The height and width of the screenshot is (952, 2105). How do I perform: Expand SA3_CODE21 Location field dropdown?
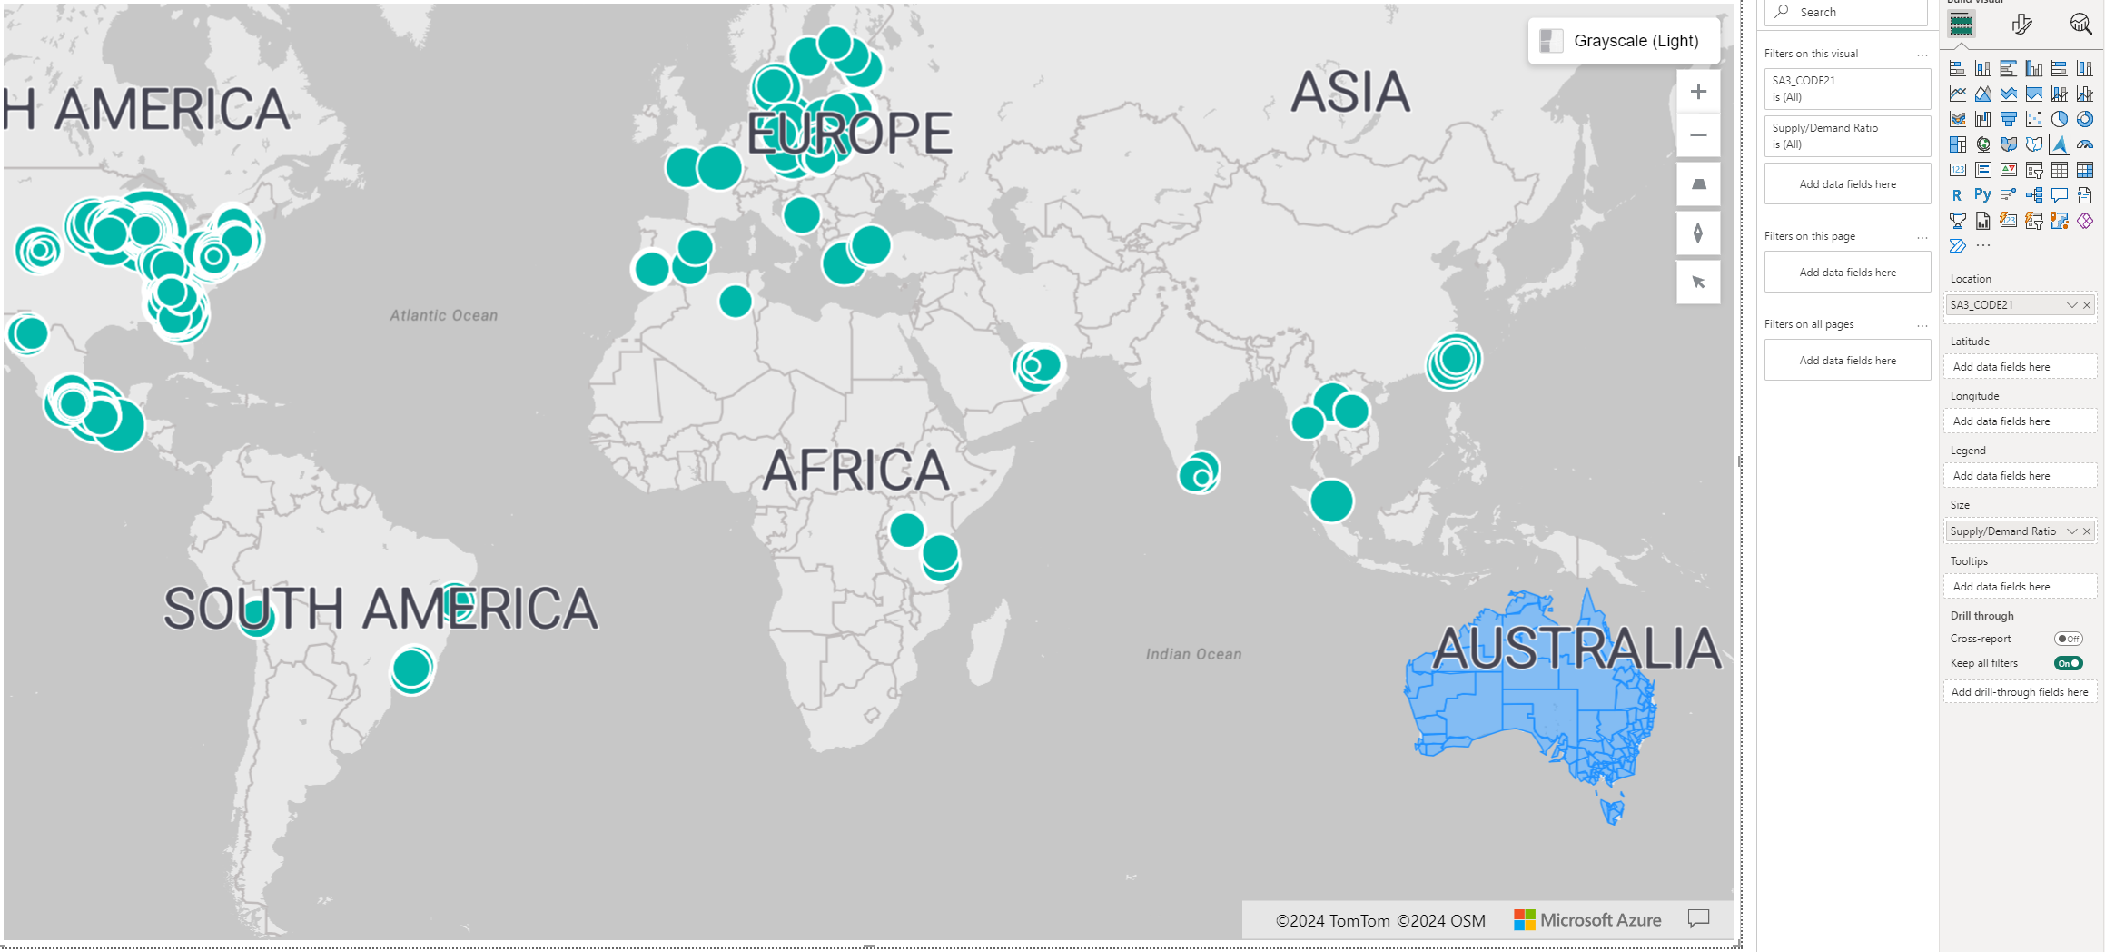click(x=2072, y=305)
